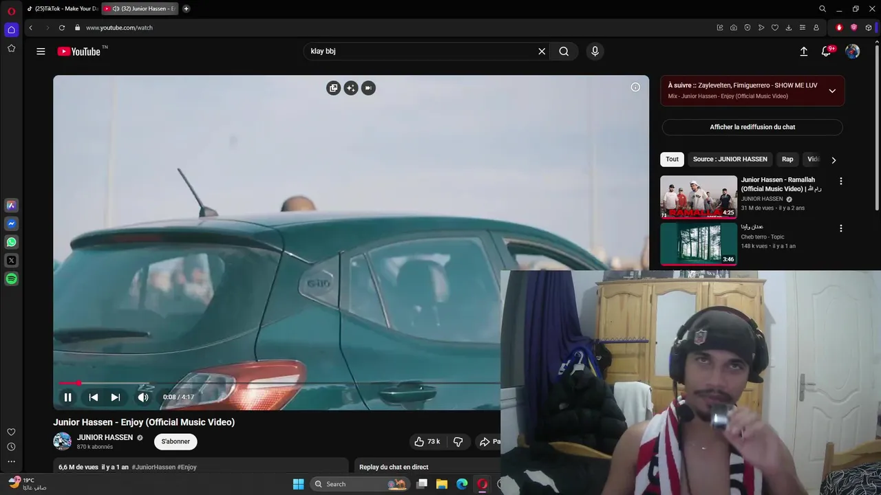Open Messenger in Opera sidebar

(x=11, y=223)
